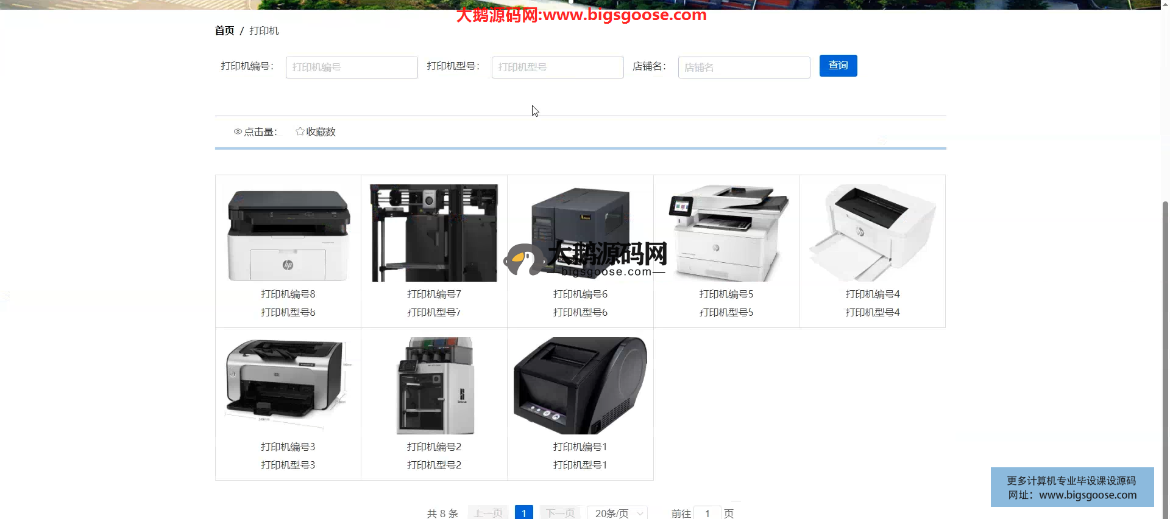Sort by click count eye icon
Viewport: 1170px width, 519px height.
click(x=238, y=131)
